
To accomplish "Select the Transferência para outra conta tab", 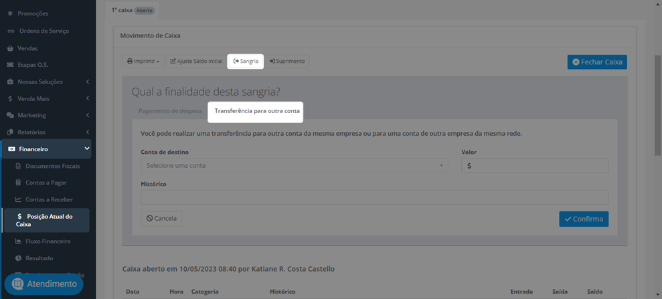I will [257, 111].
